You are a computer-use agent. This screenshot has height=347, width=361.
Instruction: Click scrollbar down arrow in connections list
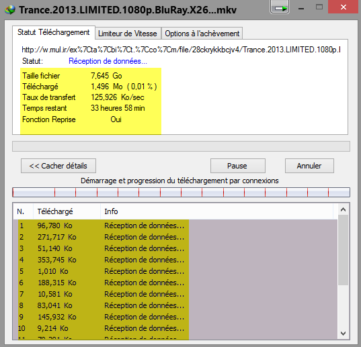(x=343, y=333)
